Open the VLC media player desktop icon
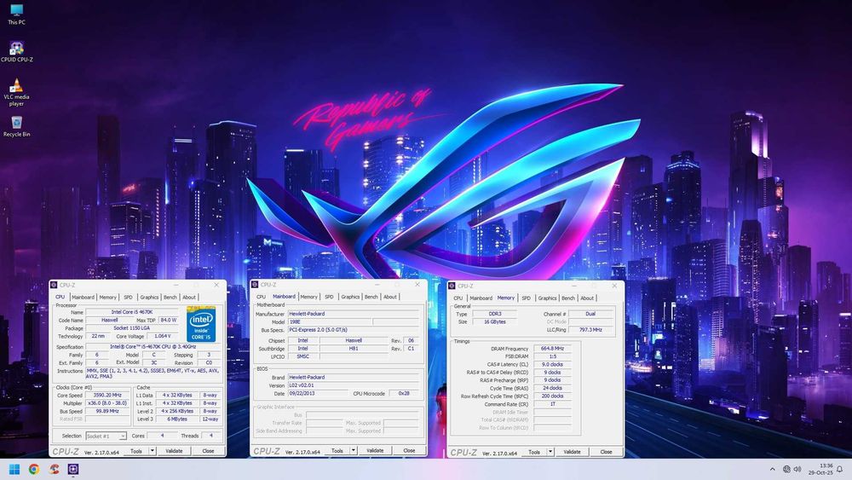 point(16,92)
